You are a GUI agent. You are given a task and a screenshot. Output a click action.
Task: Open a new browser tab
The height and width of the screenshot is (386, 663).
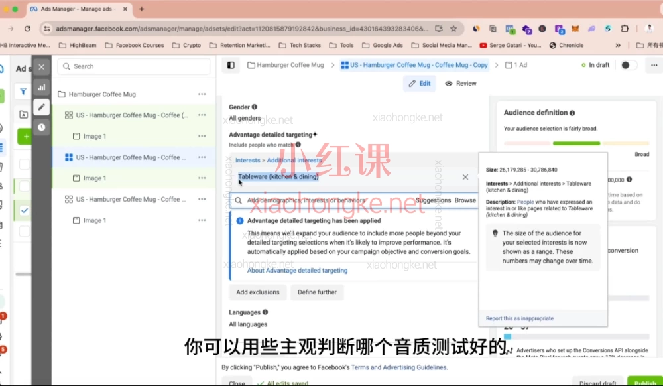(x=142, y=9)
